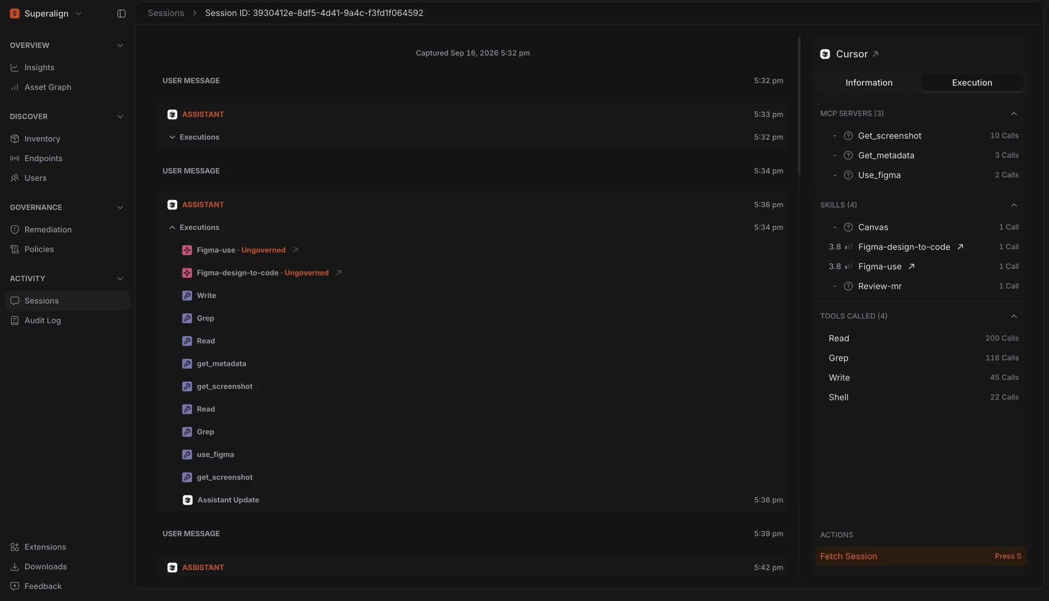The image size is (1049, 601).
Task: Open Cursor external link arrow
Action: click(875, 54)
